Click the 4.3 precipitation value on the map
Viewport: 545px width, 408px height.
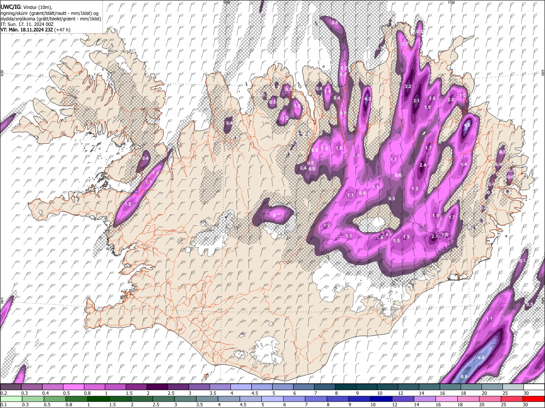coord(368,99)
